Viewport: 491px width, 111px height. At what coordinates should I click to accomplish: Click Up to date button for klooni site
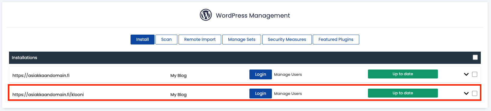click(403, 93)
